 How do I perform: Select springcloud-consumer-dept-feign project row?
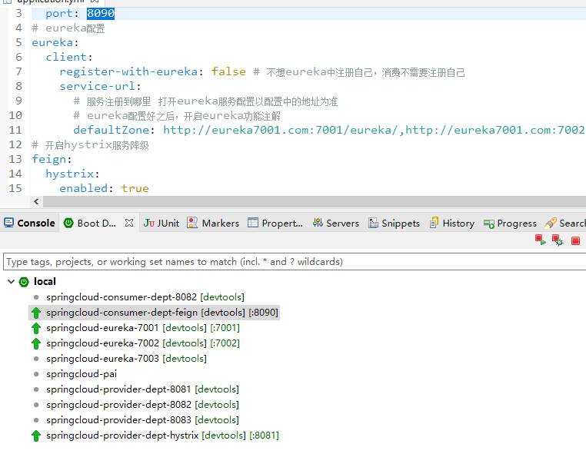(154, 313)
